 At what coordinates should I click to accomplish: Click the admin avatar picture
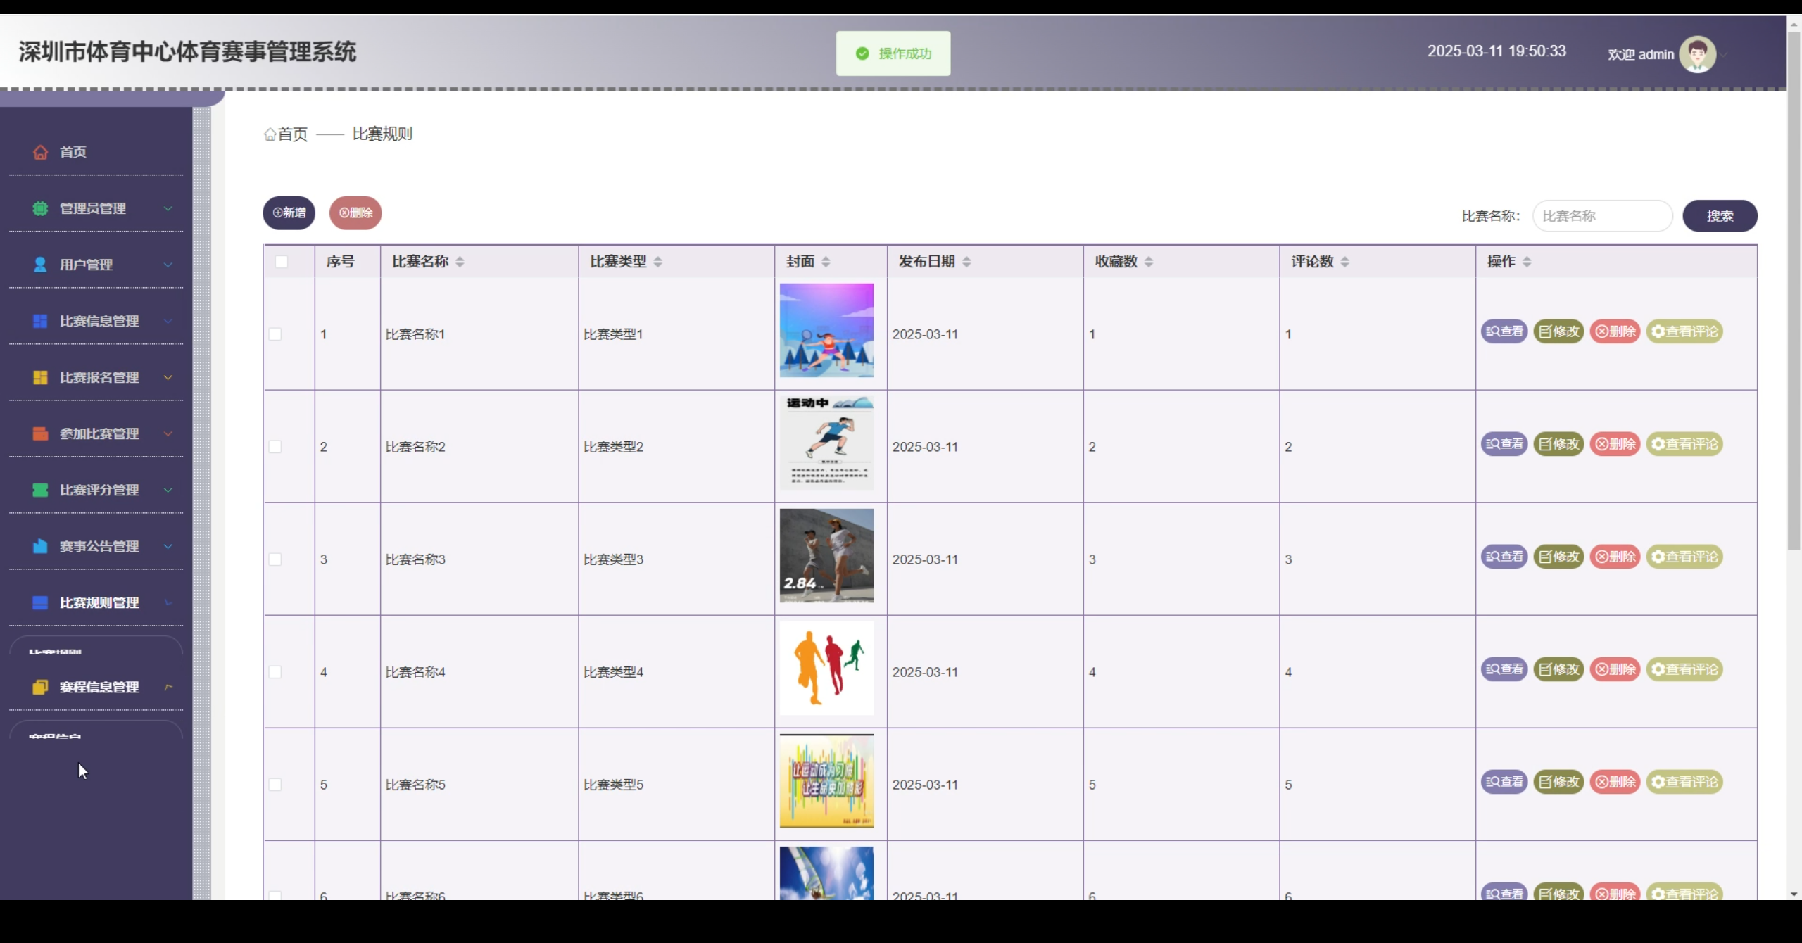click(x=1697, y=54)
